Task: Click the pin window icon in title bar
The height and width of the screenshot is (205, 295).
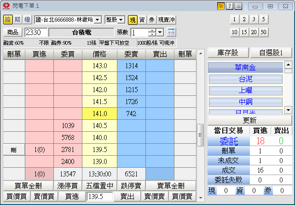Action: pos(221,6)
